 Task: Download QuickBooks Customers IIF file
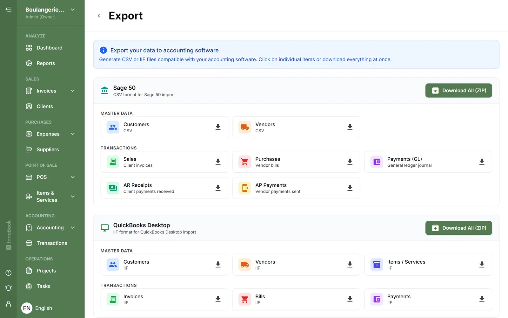[x=218, y=265]
